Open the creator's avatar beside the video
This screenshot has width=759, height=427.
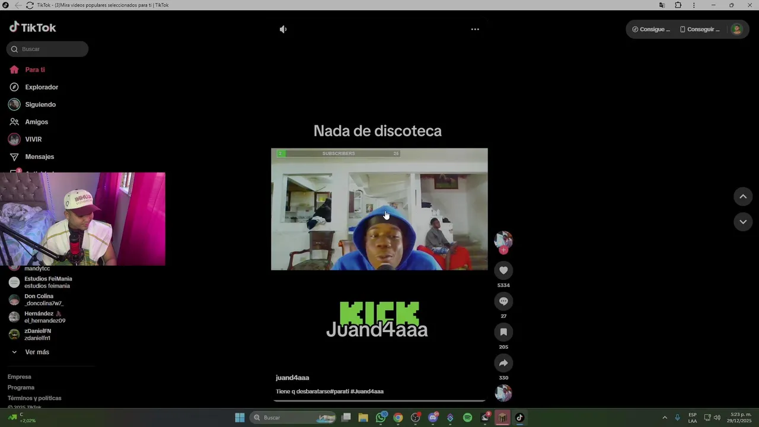pyautogui.click(x=503, y=240)
